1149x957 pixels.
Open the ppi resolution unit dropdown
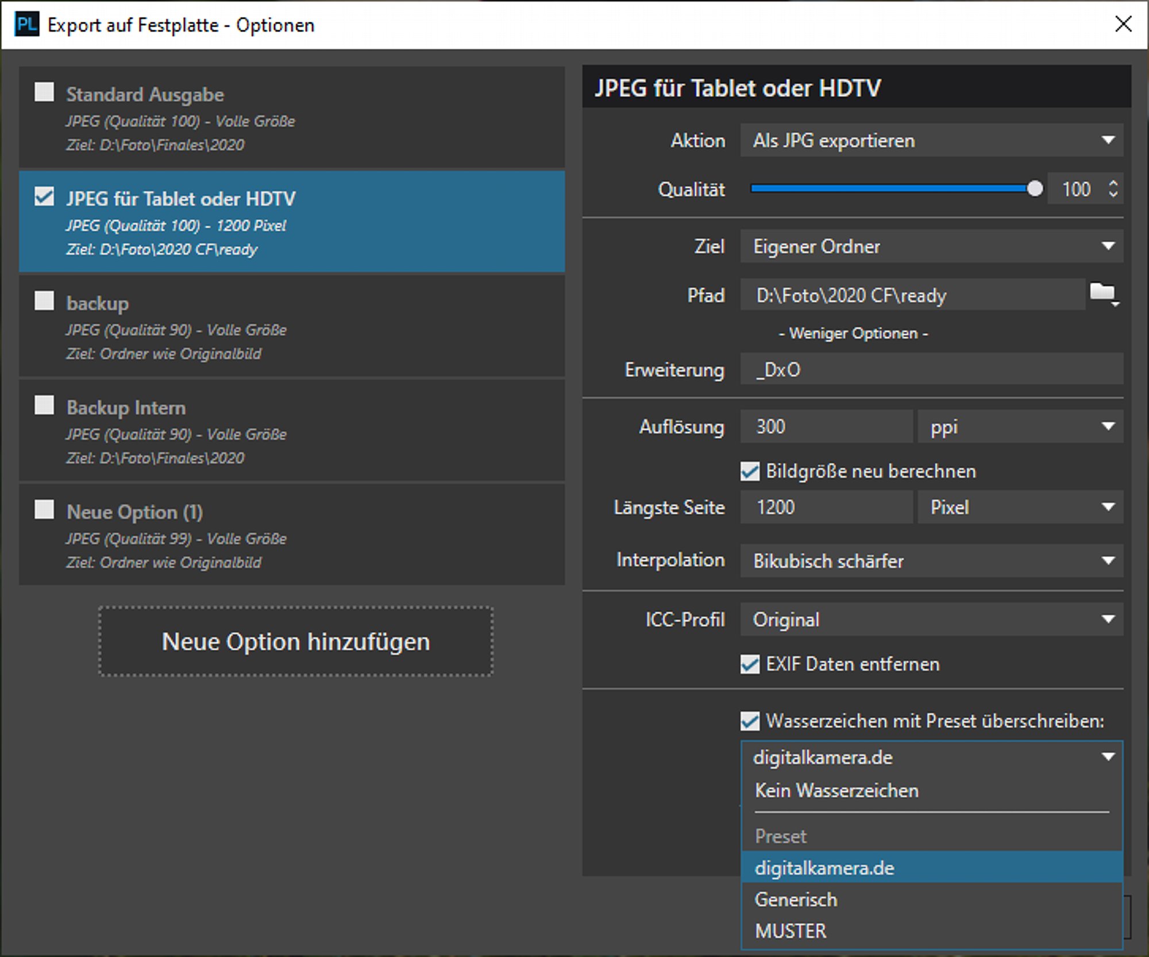tap(1020, 427)
